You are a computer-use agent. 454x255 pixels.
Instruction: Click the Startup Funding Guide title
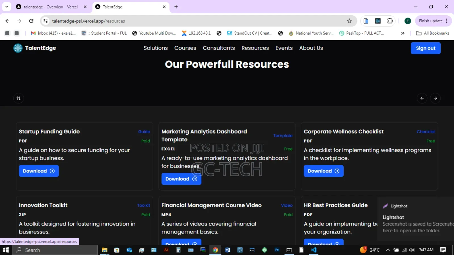[x=49, y=131]
